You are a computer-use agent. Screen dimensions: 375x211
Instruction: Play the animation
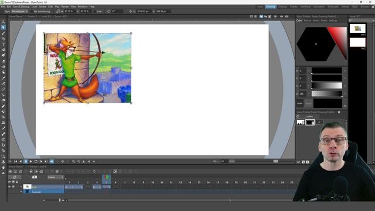30,162
